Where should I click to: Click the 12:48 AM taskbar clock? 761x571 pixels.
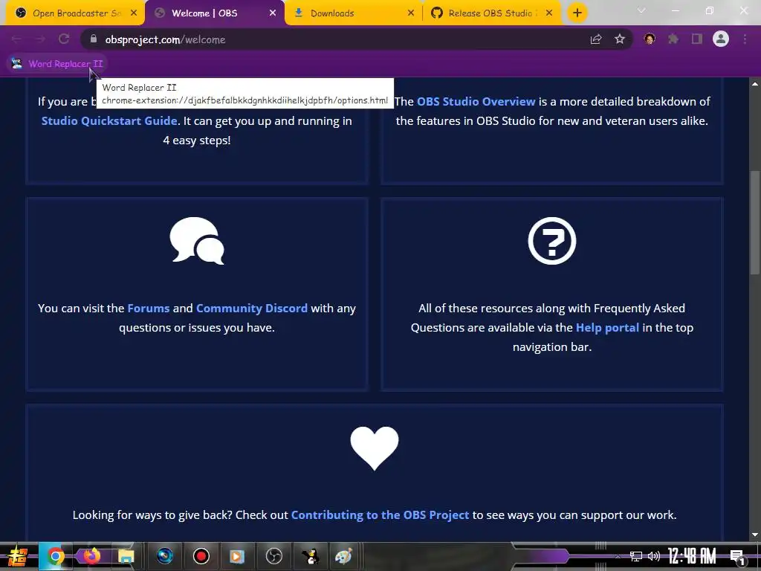(692, 556)
